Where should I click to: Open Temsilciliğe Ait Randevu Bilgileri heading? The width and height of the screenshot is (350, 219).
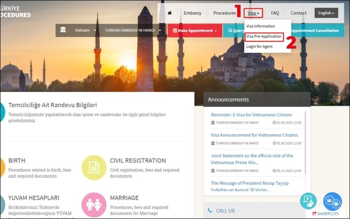pos(52,105)
